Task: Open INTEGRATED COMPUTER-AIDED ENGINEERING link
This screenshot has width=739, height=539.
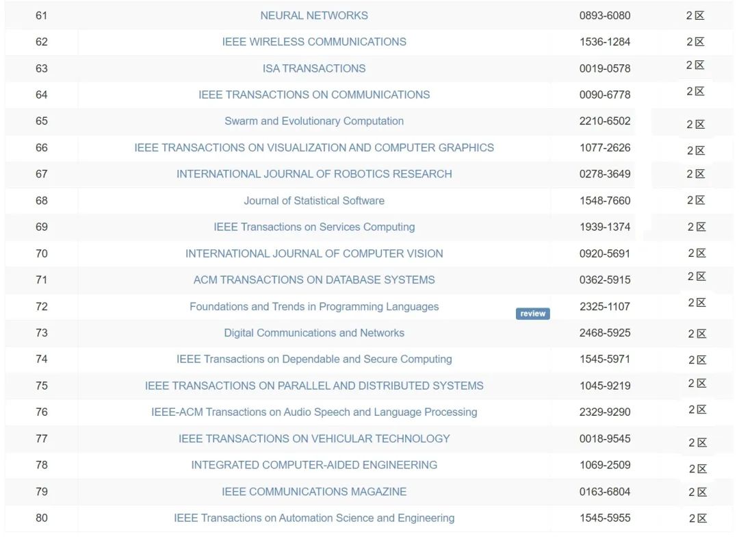Action: tap(314, 465)
